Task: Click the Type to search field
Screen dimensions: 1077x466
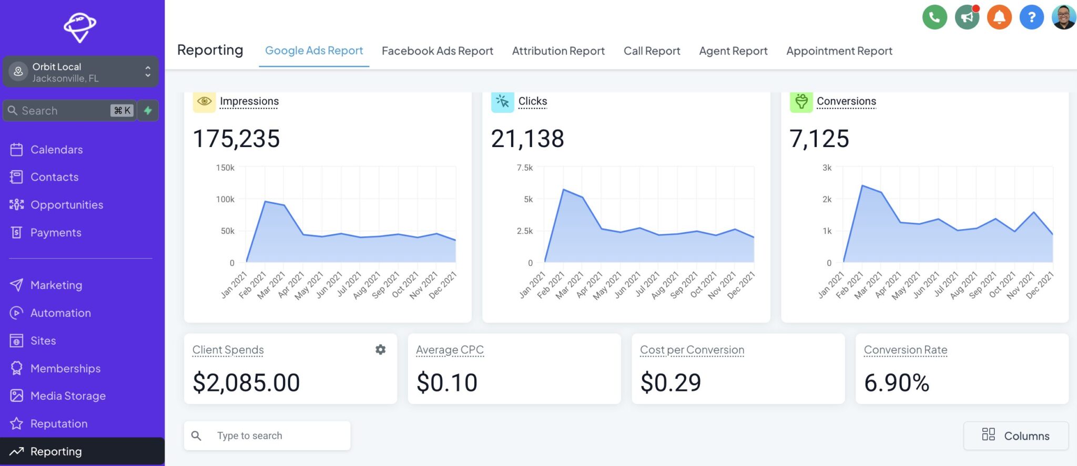Action: click(x=267, y=436)
